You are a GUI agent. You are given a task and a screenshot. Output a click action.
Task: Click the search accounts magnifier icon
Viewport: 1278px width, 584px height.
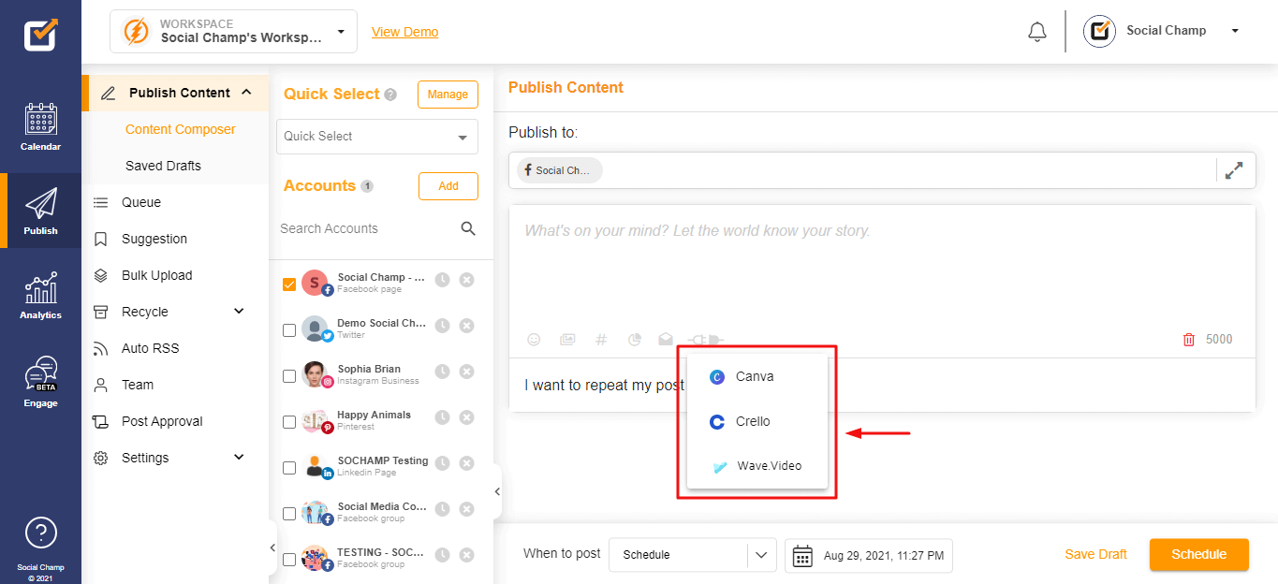468,228
